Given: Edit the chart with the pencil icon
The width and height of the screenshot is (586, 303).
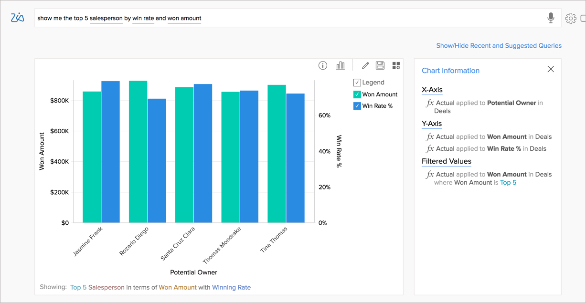Looking at the screenshot, I should click(x=365, y=65).
